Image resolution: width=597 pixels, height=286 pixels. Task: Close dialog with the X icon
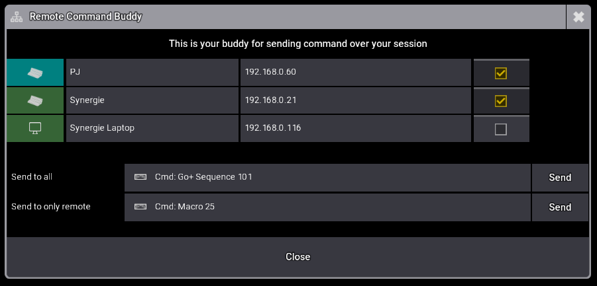[x=578, y=17]
